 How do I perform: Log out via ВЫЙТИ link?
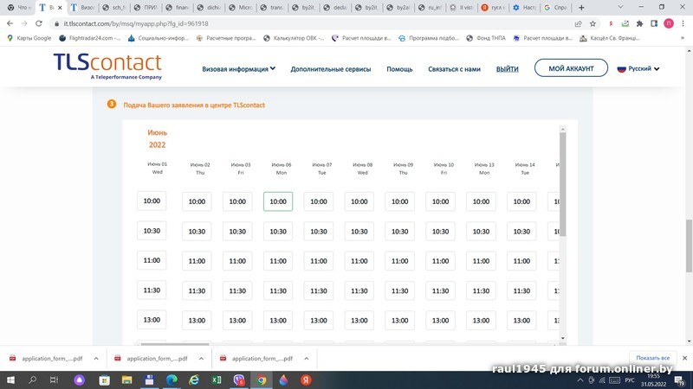[507, 69]
